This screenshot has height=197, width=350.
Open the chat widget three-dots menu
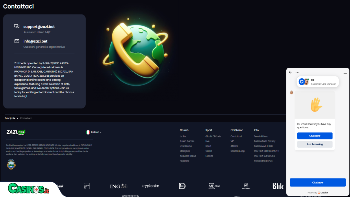pyautogui.click(x=297, y=72)
